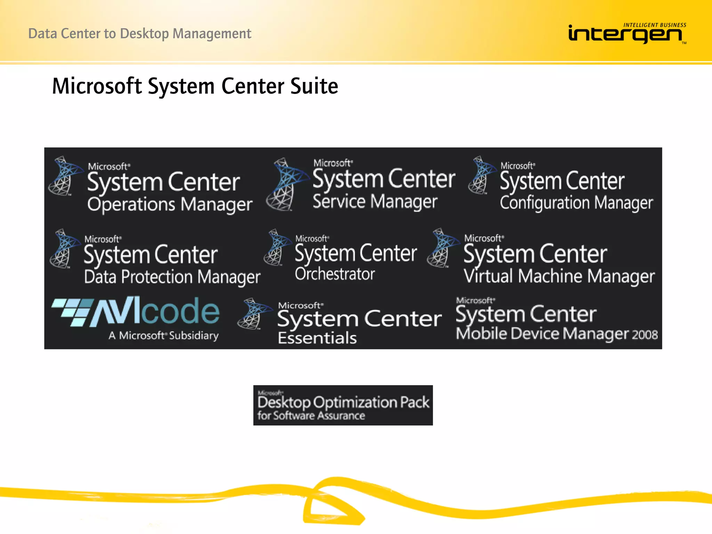The image size is (712, 534).
Task: Select the 'Orchestrator' text
Action: pyautogui.click(x=335, y=274)
